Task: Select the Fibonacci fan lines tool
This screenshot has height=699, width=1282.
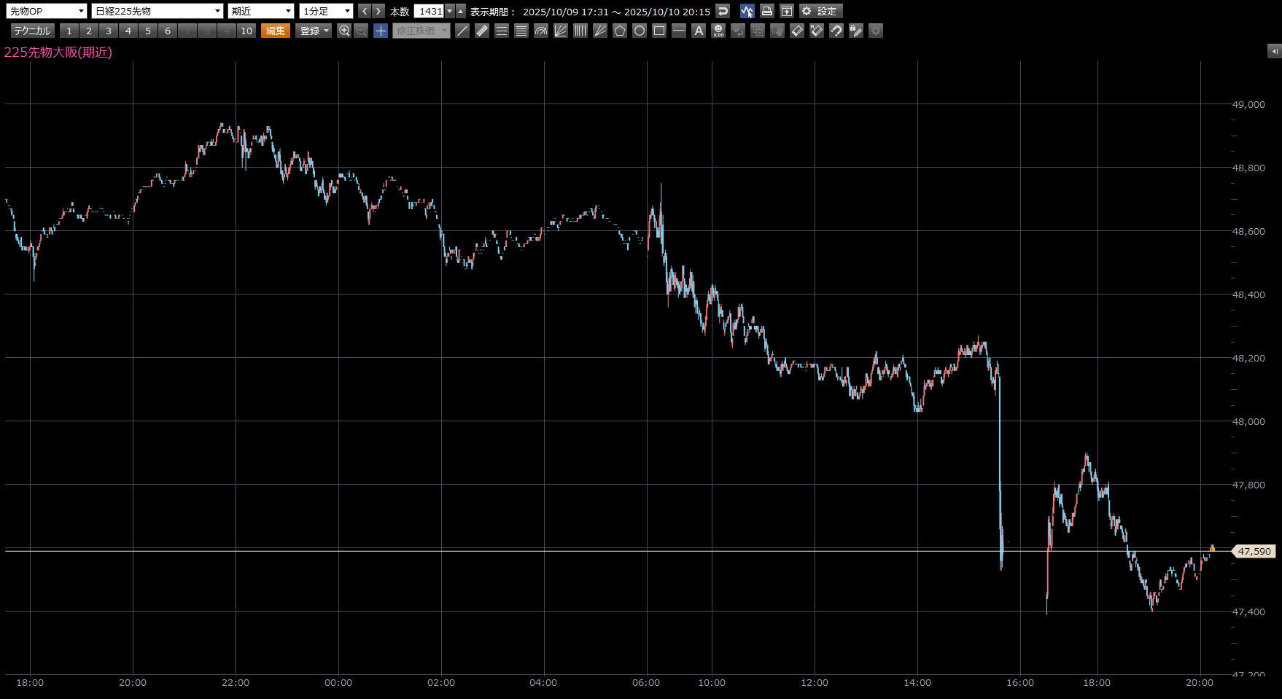Action: click(561, 31)
